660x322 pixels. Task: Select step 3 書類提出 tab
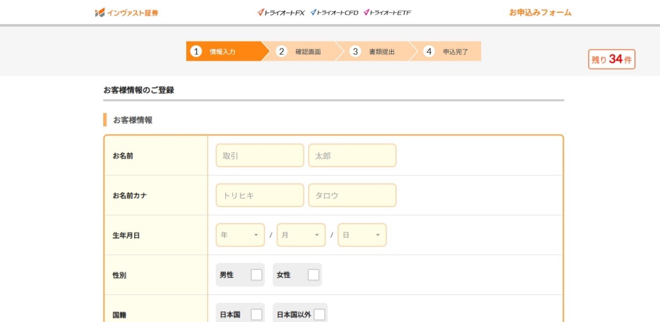(376, 52)
